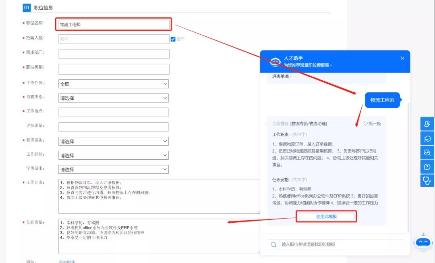
Task: Click the 换一换 refresh icon
Action: tap(365, 123)
